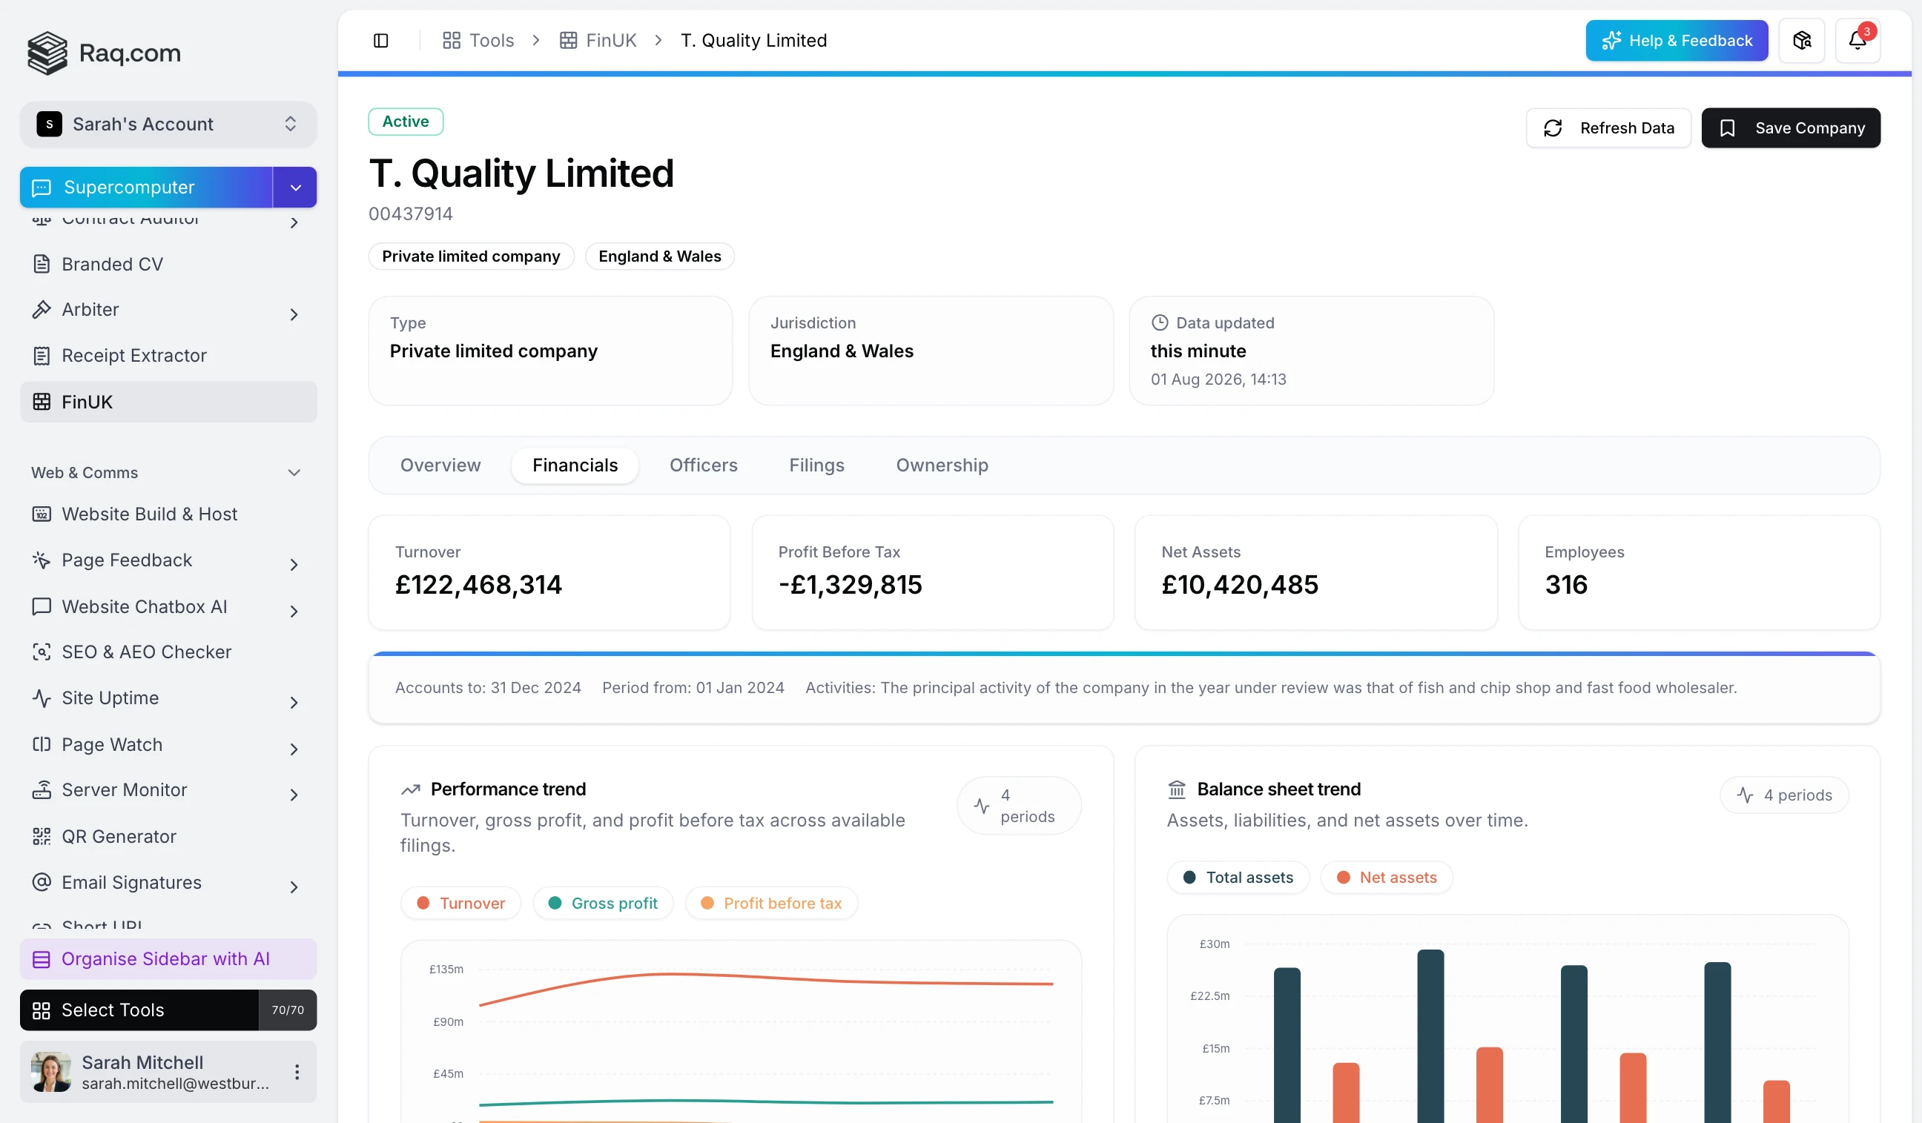Click the Tools breadcrumb
The height and width of the screenshot is (1123, 1922).
tap(478, 41)
